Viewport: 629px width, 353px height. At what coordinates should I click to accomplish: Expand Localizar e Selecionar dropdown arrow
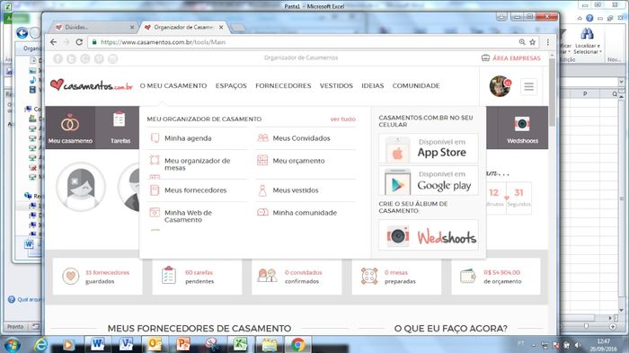point(600,52)
